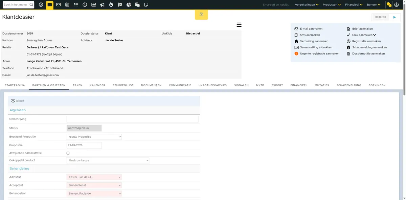The width and height of the screenshot is (406, 200).
Task: Click the 'Zoek in het menu' search box
Action: pos(19,5)
